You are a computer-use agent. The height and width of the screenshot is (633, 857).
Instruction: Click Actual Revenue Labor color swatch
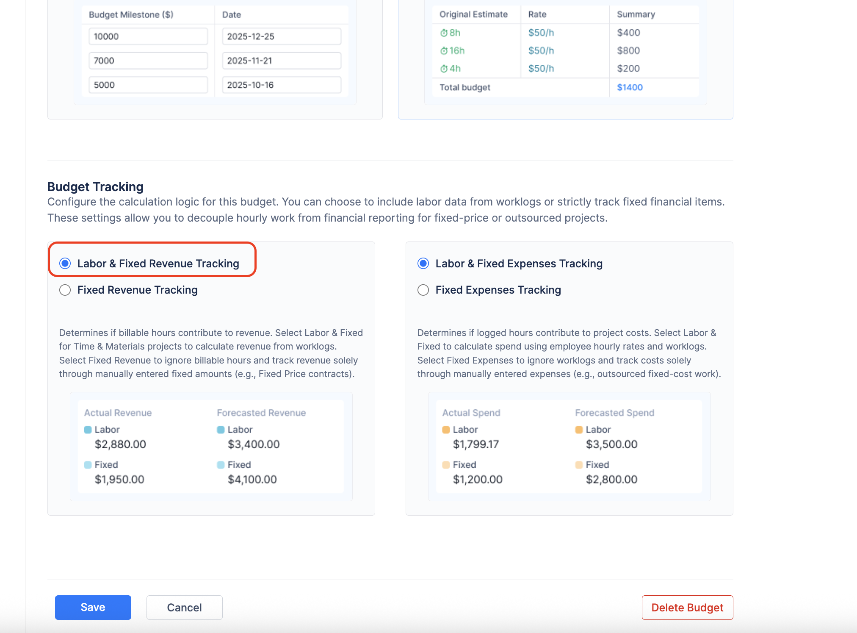click(x=88, y=430)
